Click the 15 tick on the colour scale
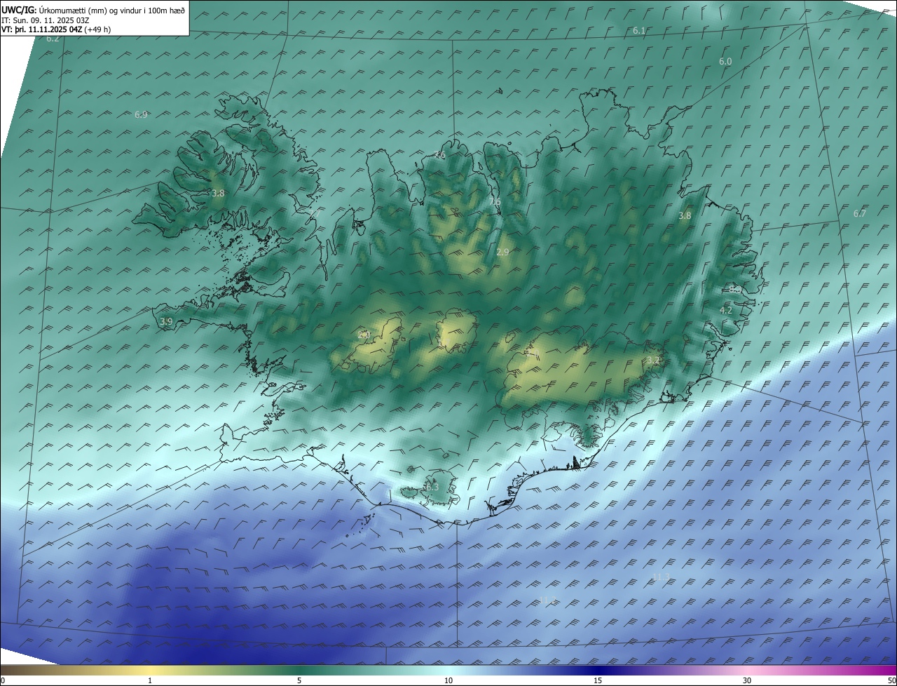Screen dimensions: 897x686 point(598,680)
